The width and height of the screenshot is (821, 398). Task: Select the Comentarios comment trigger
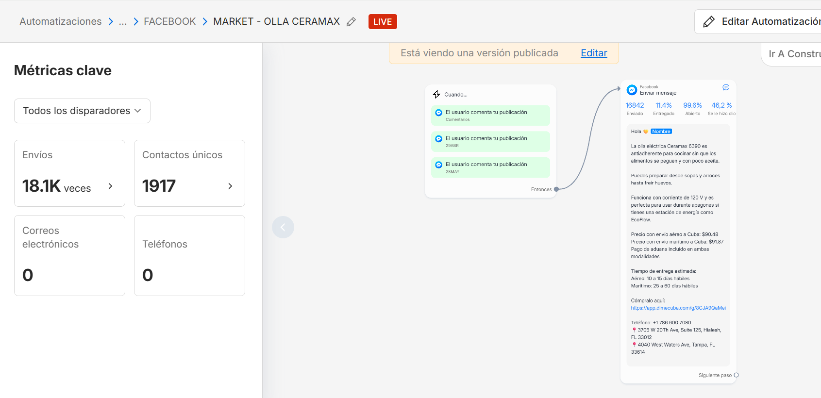coord(490,116)
